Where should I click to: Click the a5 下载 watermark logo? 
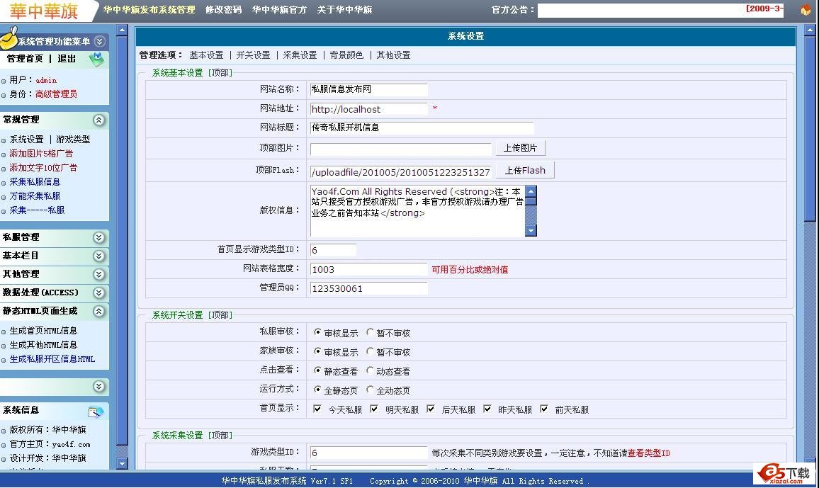(x=784, y=474)
